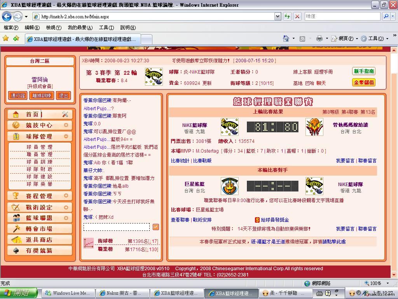This screenshot has height=299, width=398.
Task: Click the 巨星搖籃 team logo
Action: point(229,186)
